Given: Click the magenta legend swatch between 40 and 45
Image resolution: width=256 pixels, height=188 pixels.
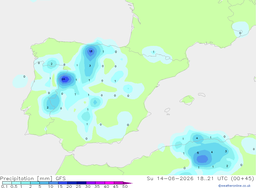Looking at the screenshot, I should [109, 183].
